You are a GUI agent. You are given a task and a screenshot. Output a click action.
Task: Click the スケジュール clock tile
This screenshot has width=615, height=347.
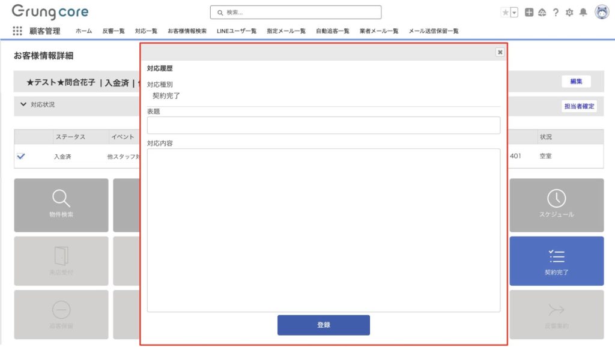[x=556, y=205]
